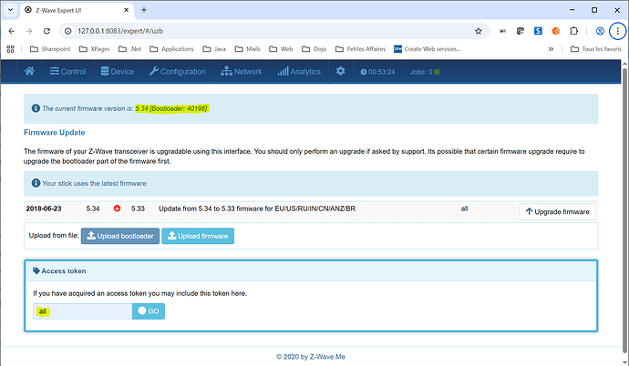
Task: Open the apps grid icon in bookmarks bar
Action: pos(10,49)
